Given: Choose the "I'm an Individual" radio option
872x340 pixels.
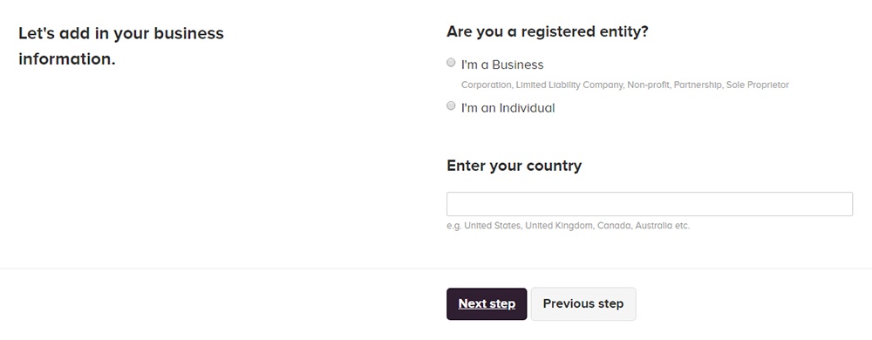Looking at the screenshot, I should click(451, 105).
